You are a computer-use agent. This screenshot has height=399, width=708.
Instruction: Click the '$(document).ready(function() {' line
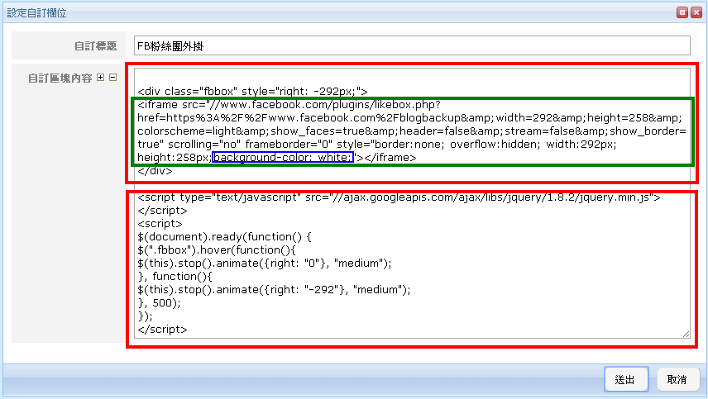224,237
